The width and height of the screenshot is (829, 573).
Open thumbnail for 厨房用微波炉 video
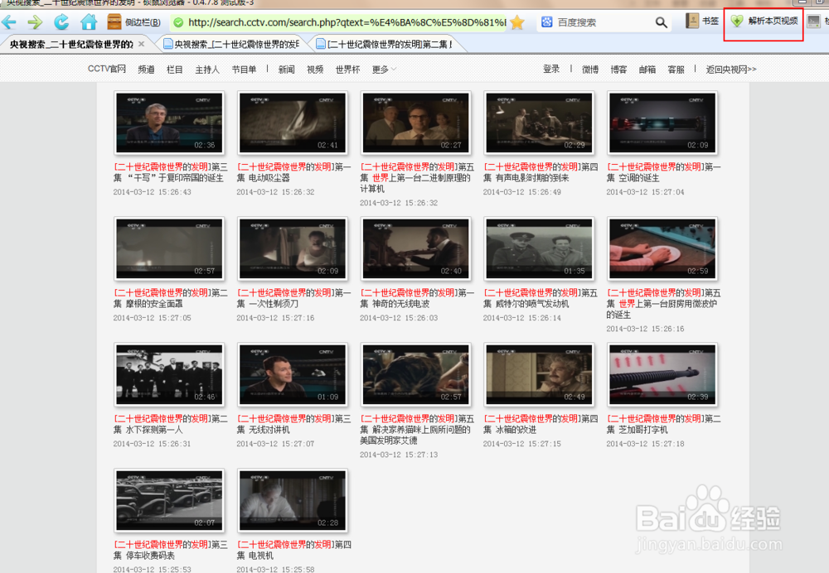point(662,248)
